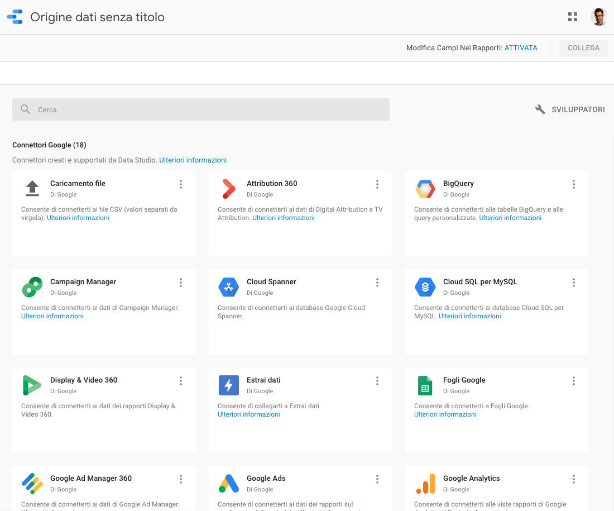Open Ulteriori informazioni for Campaign Manager
The image size is (614, 511).
point(52,316)
